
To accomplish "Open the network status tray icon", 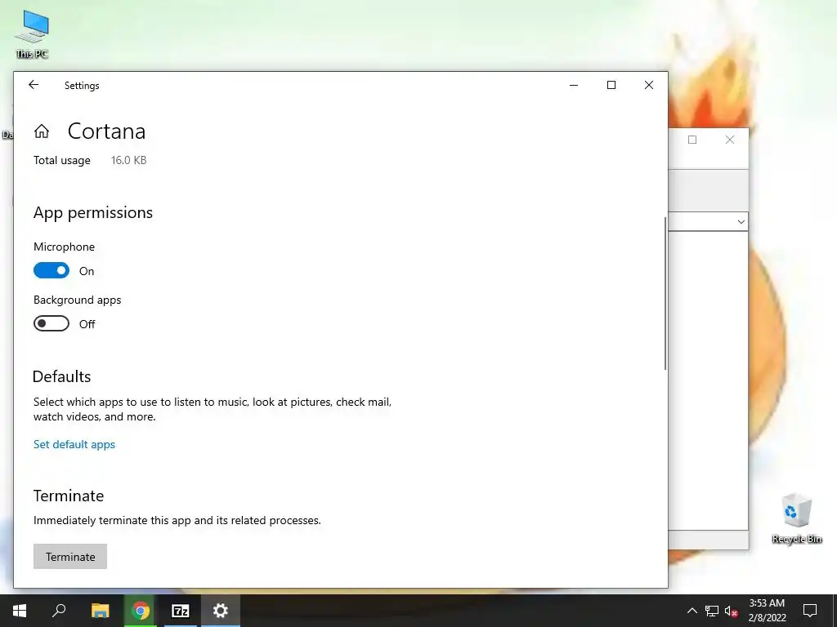I will 712,611.
